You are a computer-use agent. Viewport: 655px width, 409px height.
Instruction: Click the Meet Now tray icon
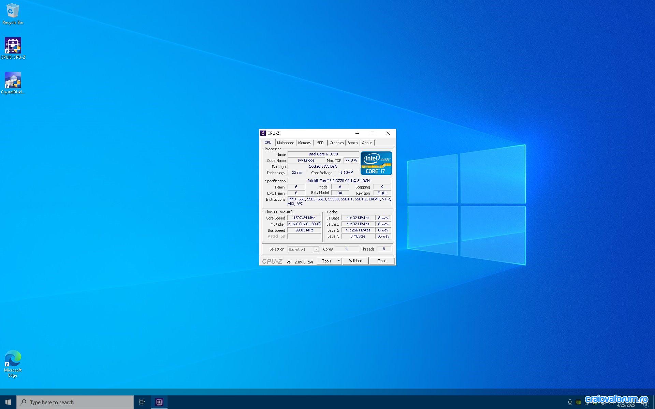tap(570, 402)
